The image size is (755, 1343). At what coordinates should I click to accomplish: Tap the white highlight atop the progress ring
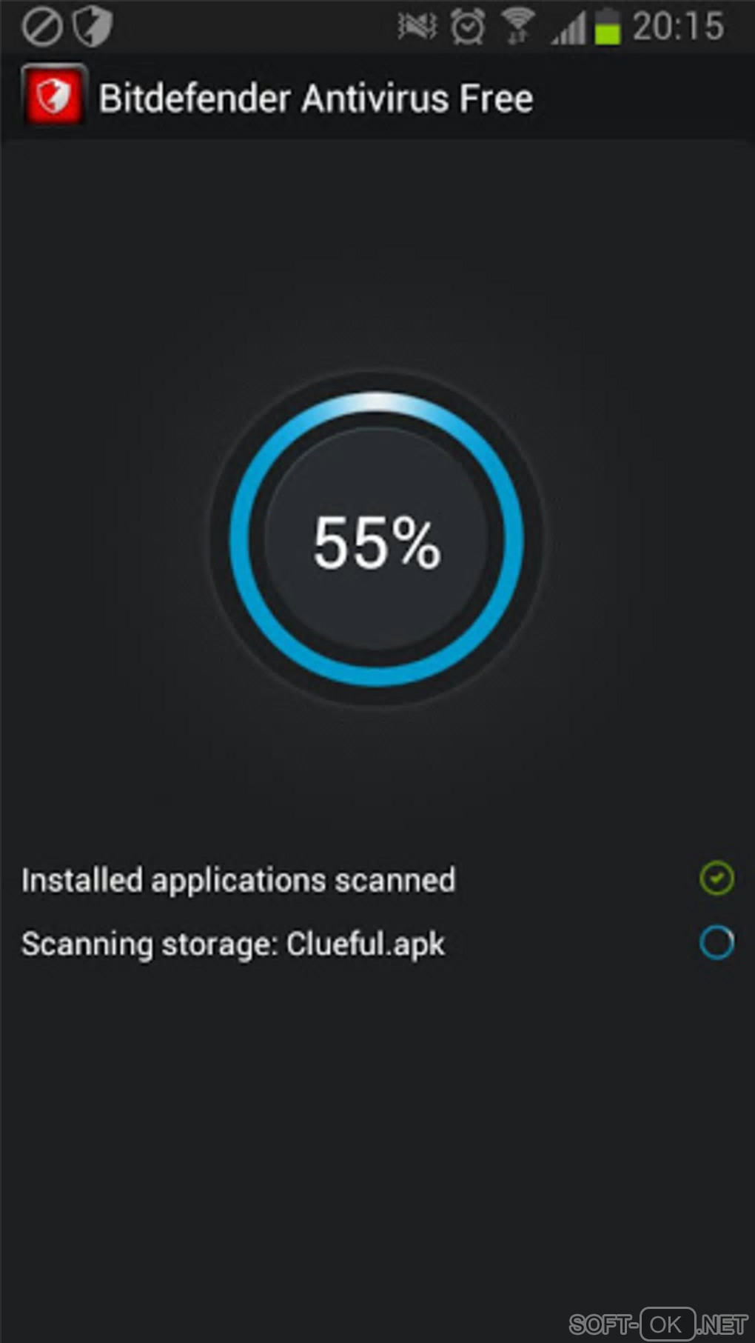[377, 402]
